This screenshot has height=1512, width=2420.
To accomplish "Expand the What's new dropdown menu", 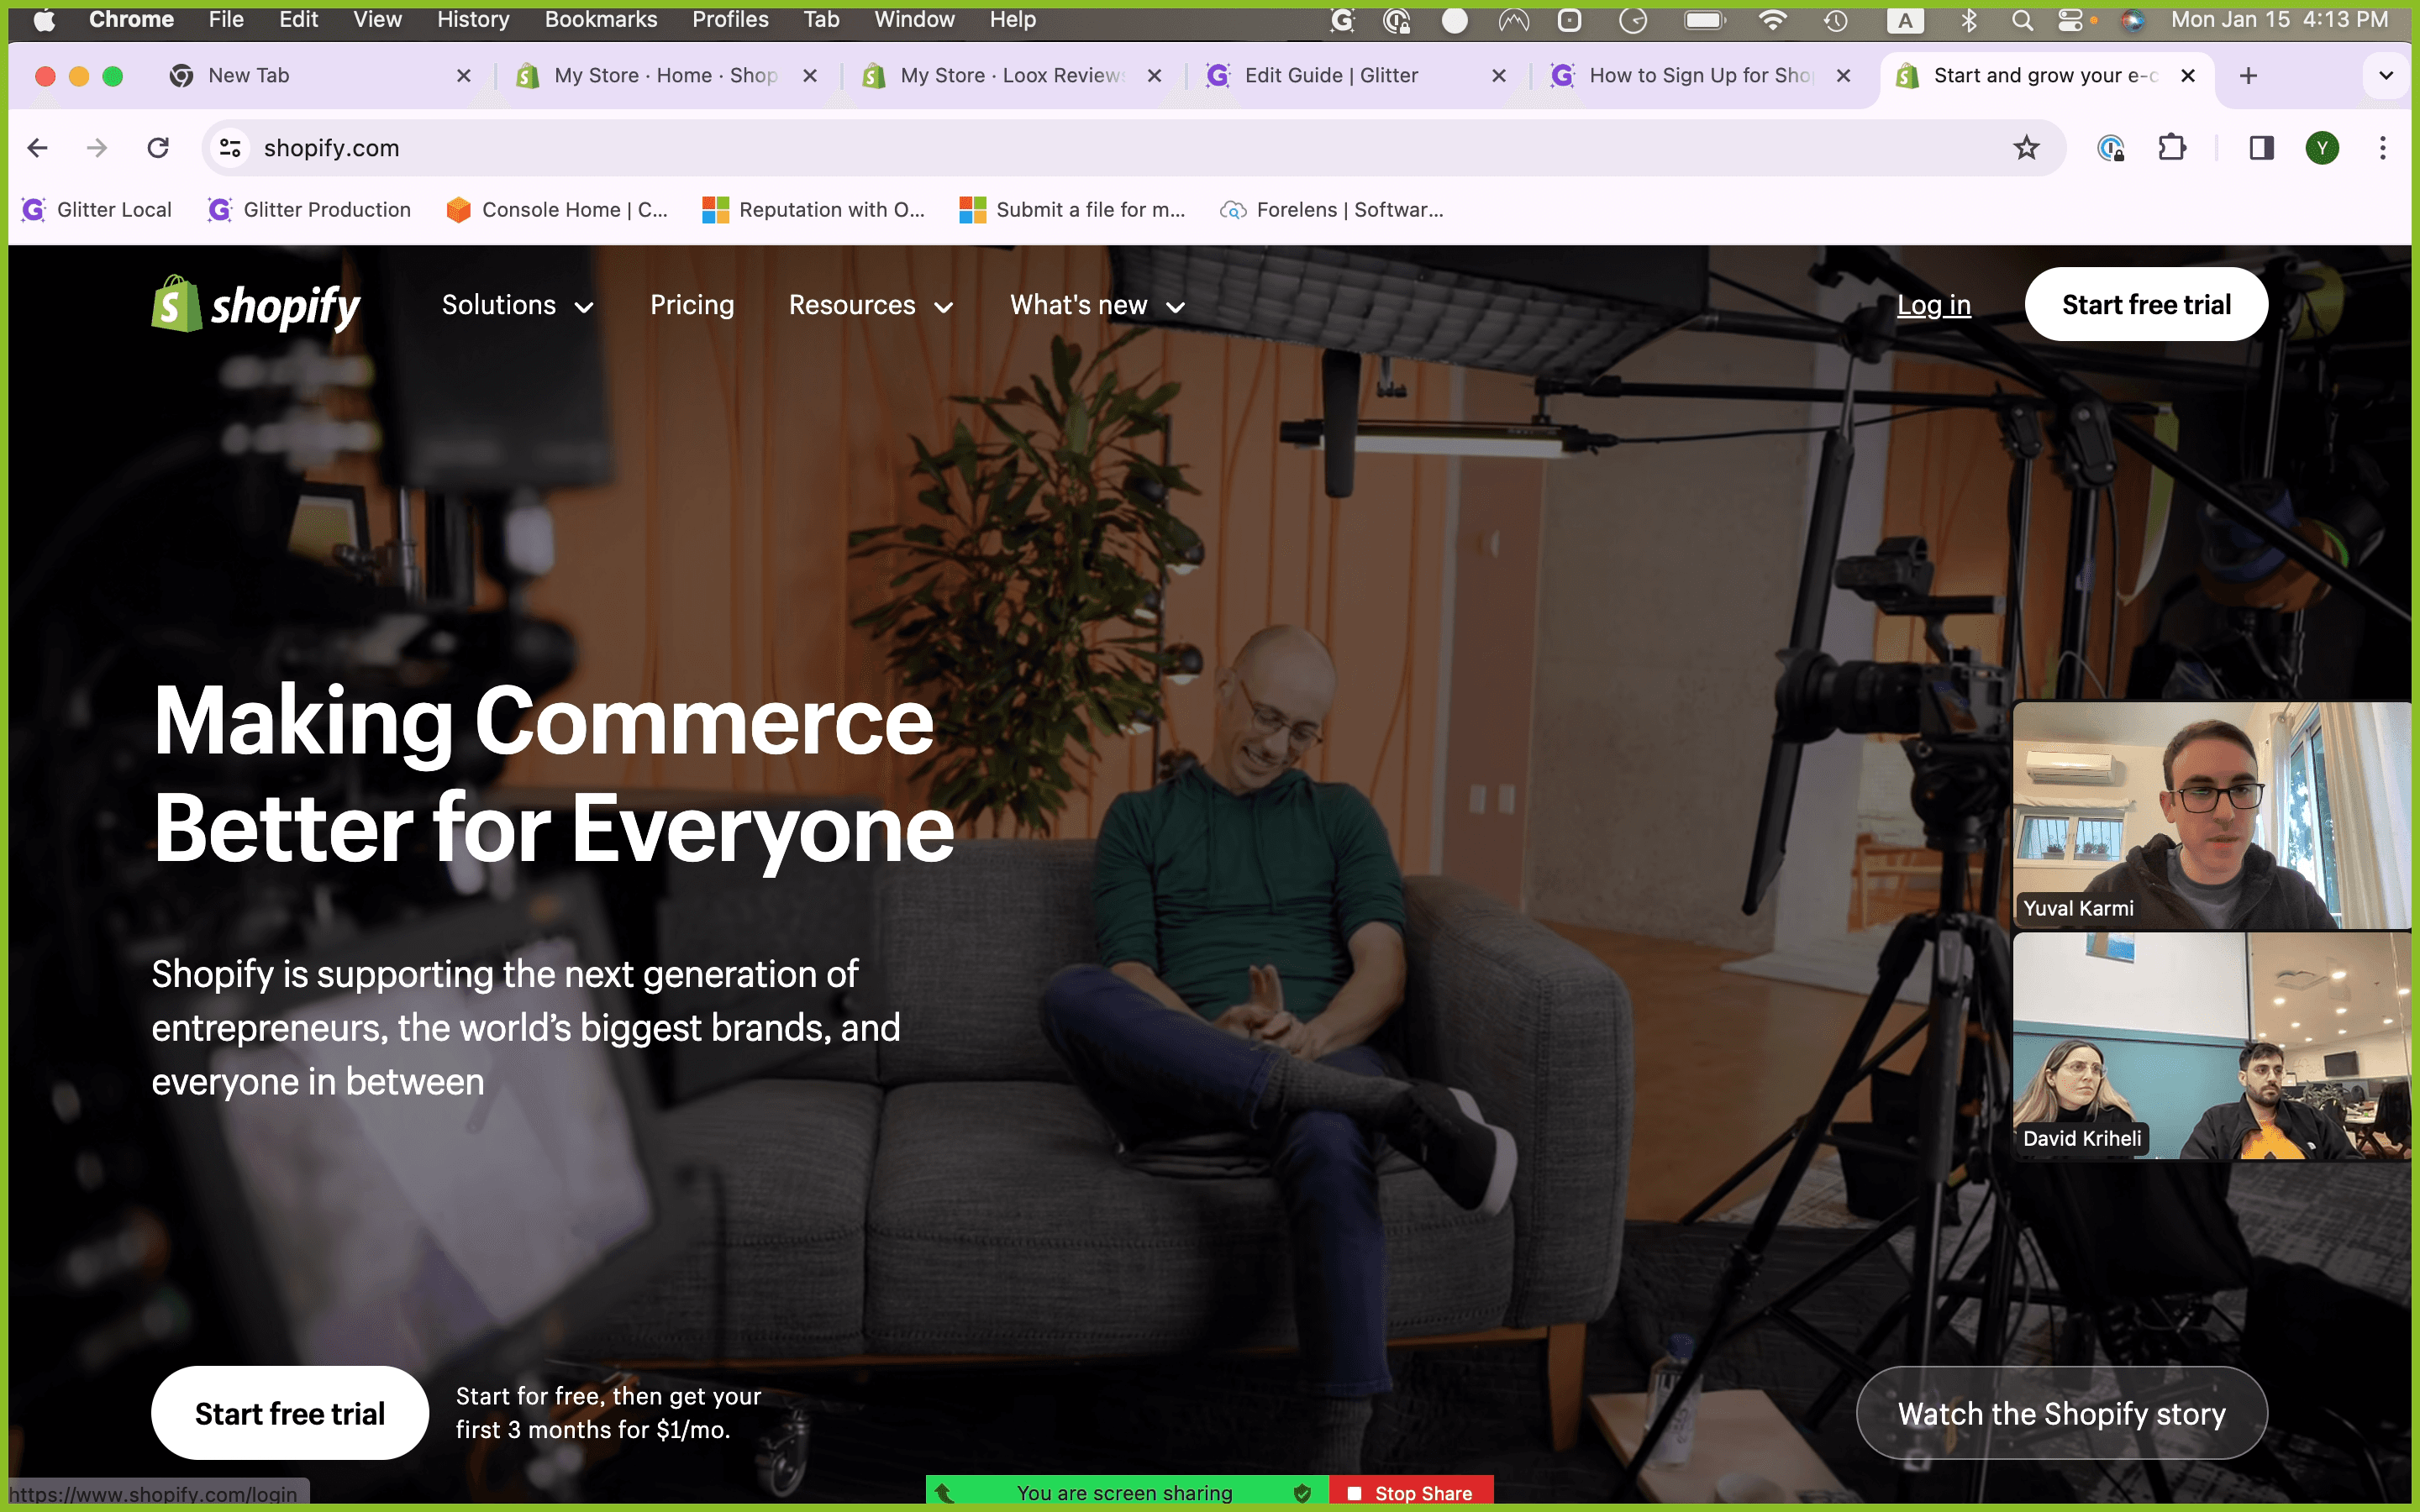I will [1097, 305].
